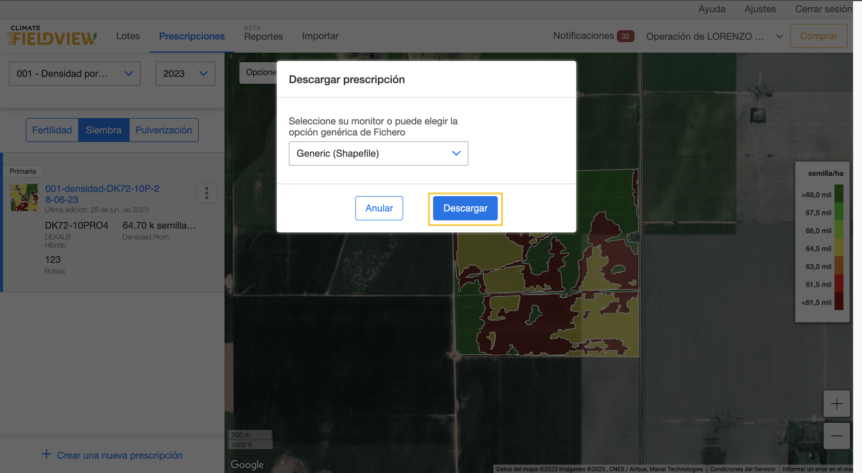
Task: Switch to Pulverización prescription type
Action: pos(163,130)
